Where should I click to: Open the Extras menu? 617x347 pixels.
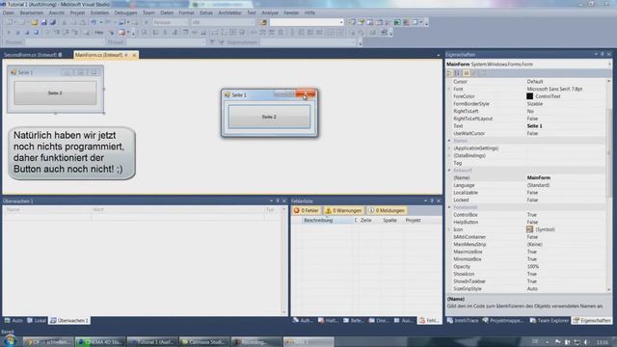tap(206, 13)
